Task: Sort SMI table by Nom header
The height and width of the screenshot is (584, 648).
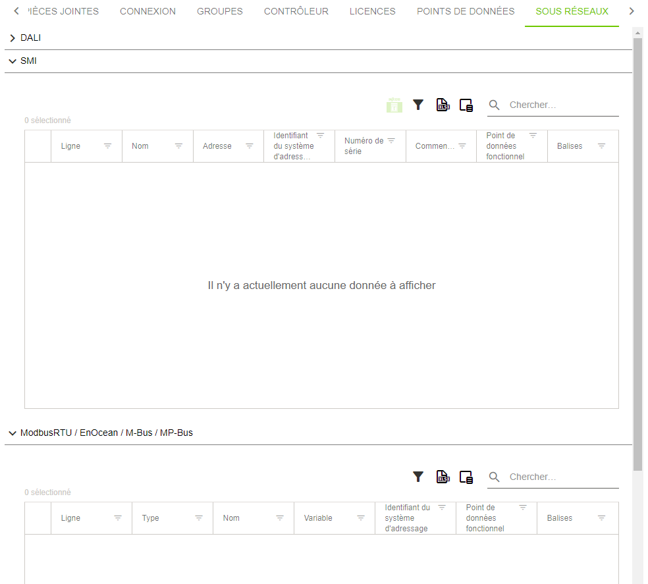Action: pyautogui.click(x=140, y=146)
